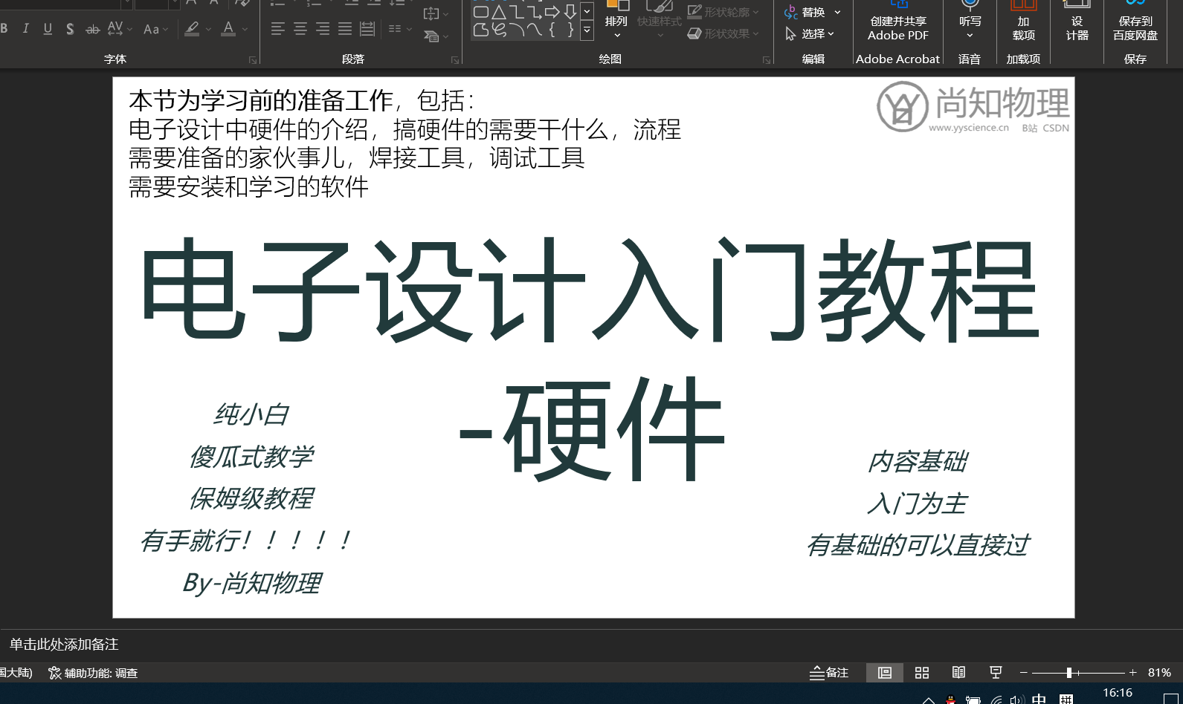Screen dimensions: 1183x704
Task: Adjust the zoom slider handle
Action: 1068,673
